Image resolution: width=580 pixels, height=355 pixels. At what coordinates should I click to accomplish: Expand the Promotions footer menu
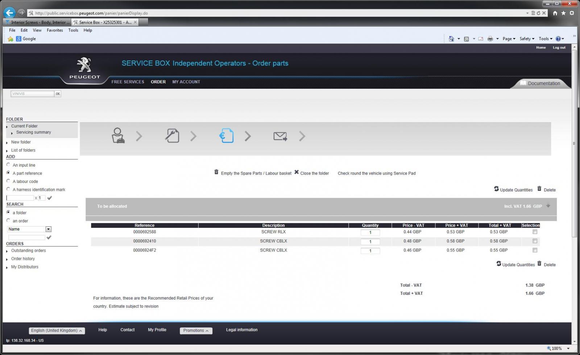pos(196,330)
